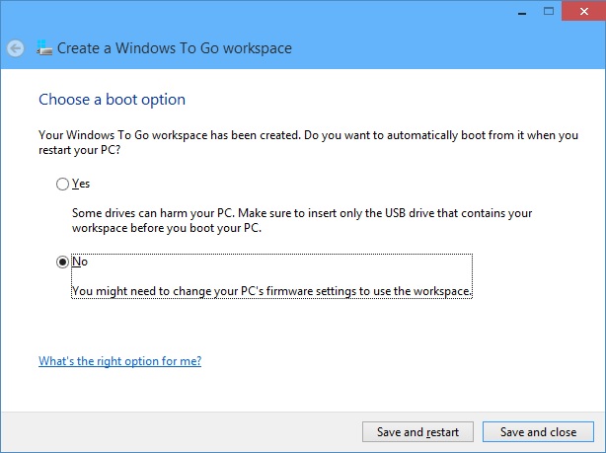Choose the No radio button circle

62,263
